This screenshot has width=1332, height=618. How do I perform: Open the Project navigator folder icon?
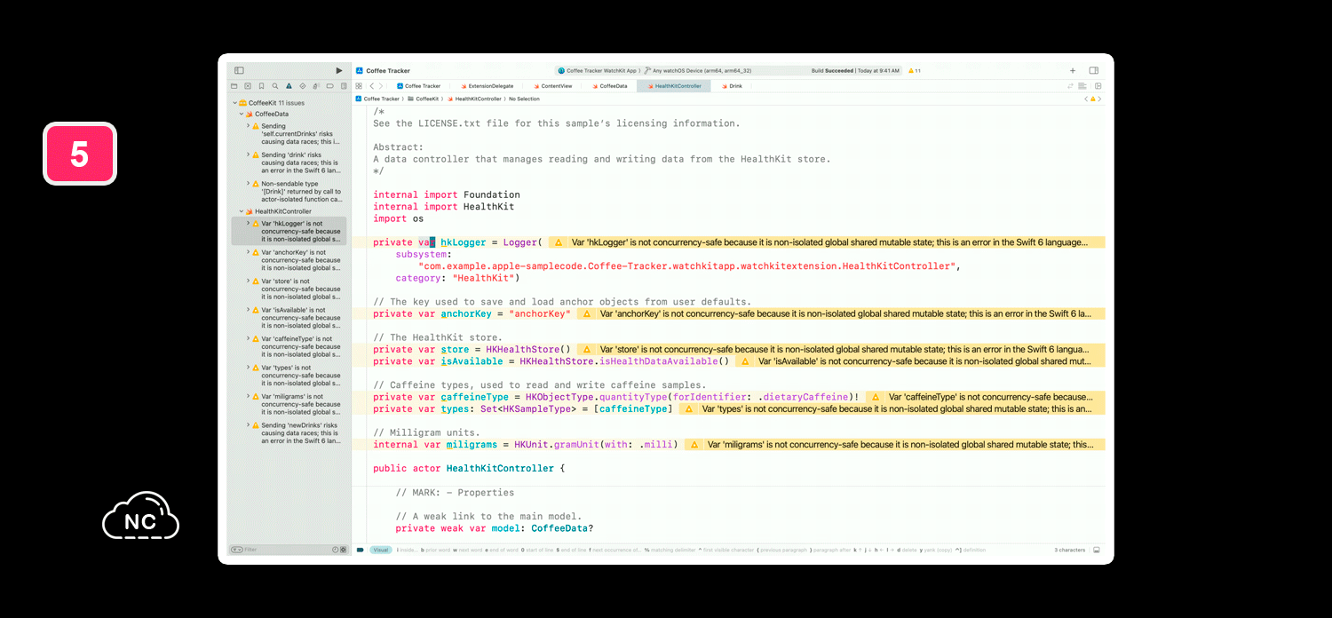pos(234,86)
